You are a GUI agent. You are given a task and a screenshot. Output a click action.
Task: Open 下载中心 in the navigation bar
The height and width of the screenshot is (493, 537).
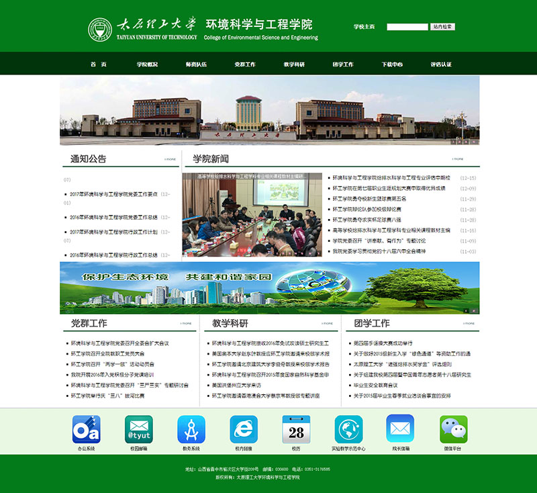coord(392,64)
